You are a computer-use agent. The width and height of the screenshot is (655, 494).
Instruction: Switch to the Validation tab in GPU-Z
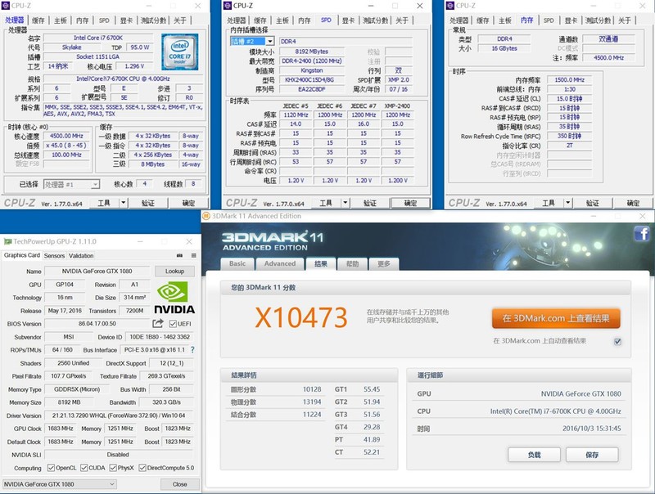(x=81, y=255)
